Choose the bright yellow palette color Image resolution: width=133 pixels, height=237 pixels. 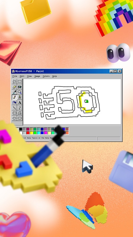pyautogui.click(x=31, y=133)
